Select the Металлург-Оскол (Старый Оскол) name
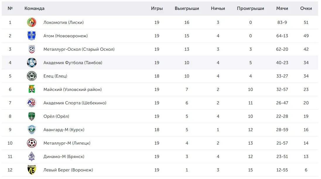The width and height of the screenshot is (321, 179). coord(79,49)
